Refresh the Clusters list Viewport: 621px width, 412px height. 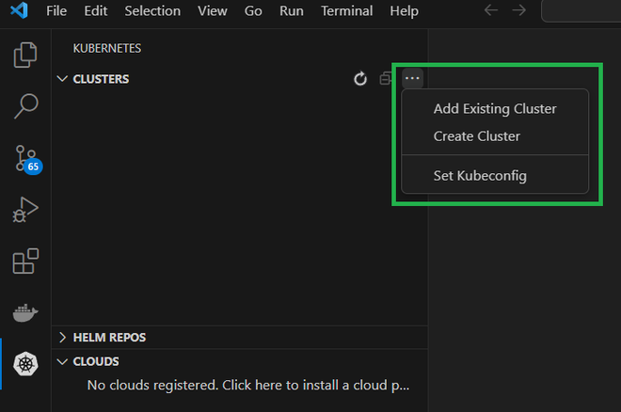[359, 79]
